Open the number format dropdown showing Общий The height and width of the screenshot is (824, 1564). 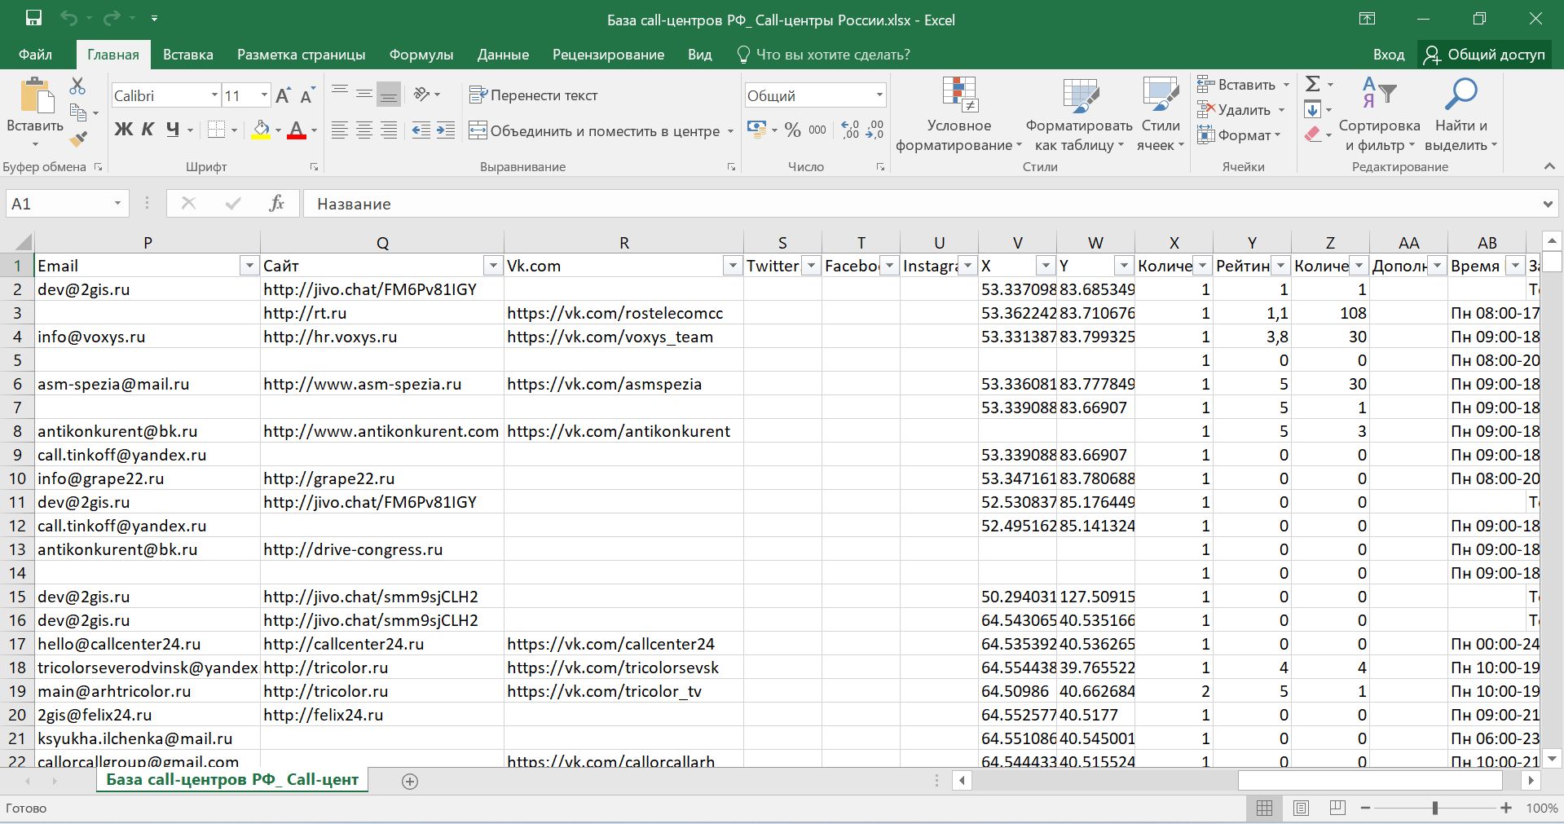(879, 95)
